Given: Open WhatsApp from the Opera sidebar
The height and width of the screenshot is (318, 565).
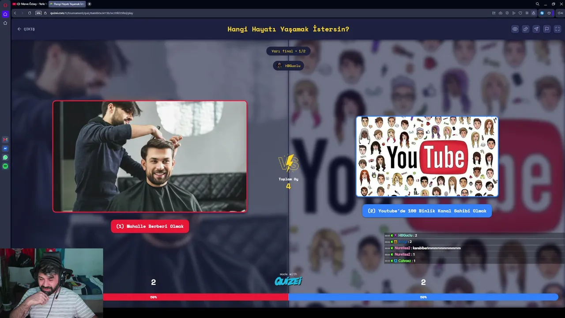Looking at the screenshot, I should click(5, 157).
